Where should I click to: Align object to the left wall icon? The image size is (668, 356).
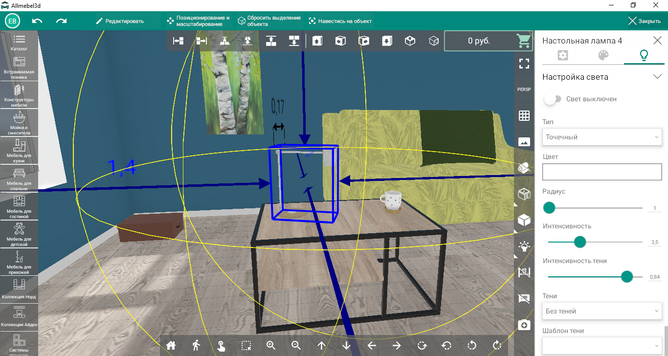pyautogui.click(x=178, y=41)
